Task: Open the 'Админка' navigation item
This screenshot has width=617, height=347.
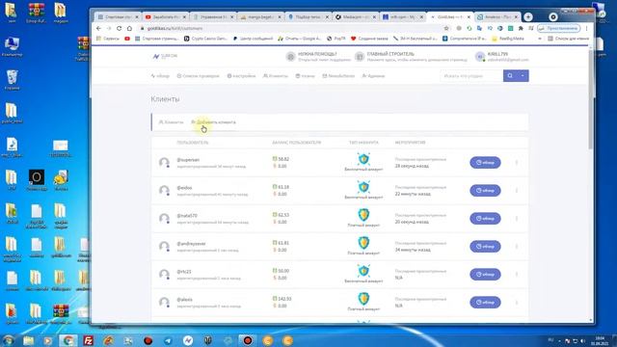Action: tap(373, 76)
